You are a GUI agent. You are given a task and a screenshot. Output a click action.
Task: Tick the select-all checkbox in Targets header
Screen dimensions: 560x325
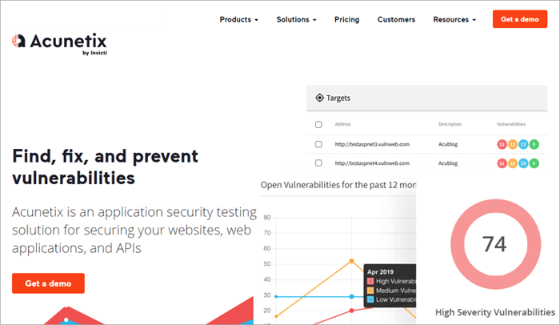318,124
